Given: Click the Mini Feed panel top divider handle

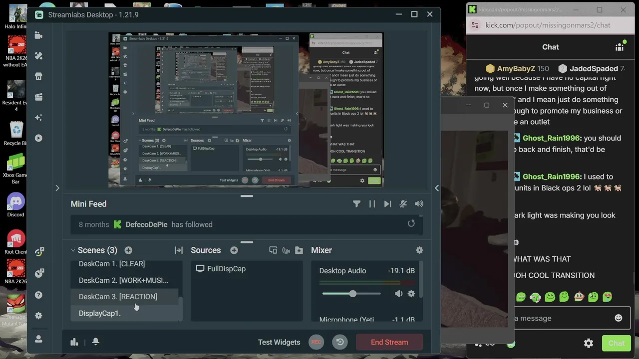Looking at the screenshot, I should [247, 196].
